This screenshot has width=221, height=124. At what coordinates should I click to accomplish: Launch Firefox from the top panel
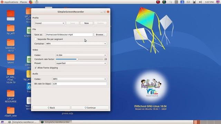coord(31,2)
